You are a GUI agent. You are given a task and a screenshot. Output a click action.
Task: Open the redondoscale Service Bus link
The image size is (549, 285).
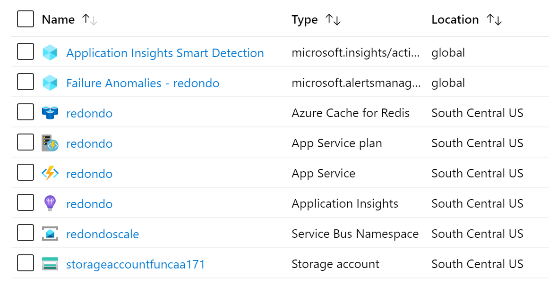[103, 234]
